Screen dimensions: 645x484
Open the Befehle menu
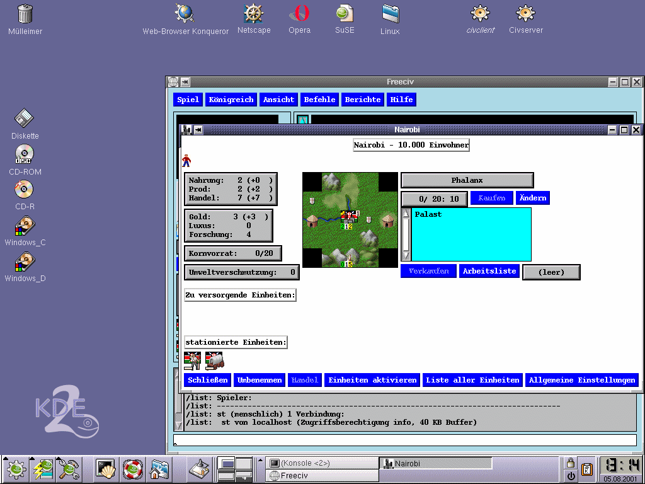coord(319,100)
